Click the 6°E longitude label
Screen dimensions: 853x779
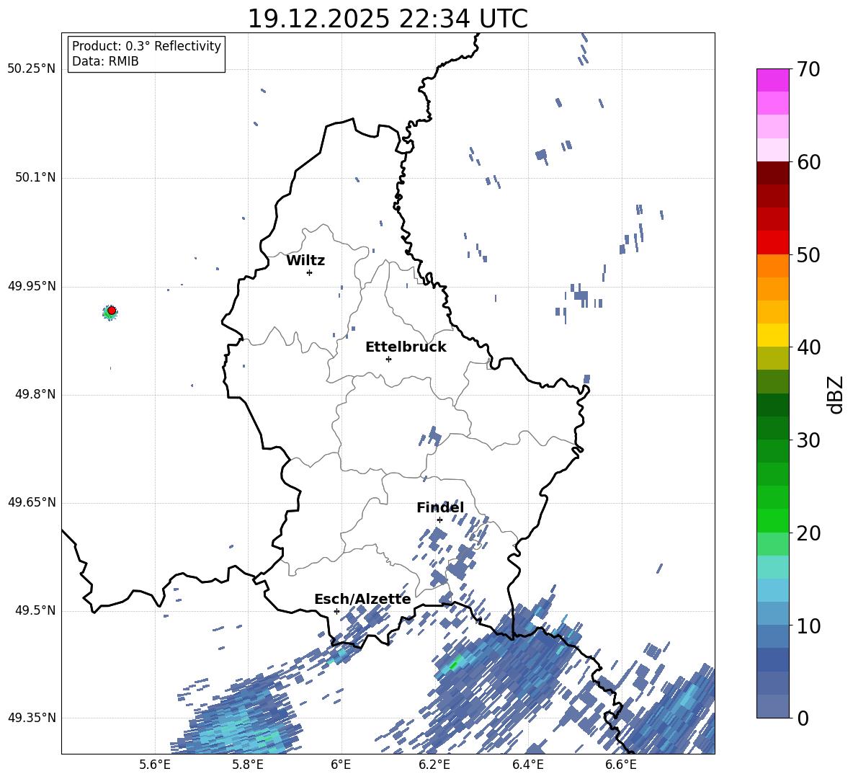pos(341,765)
